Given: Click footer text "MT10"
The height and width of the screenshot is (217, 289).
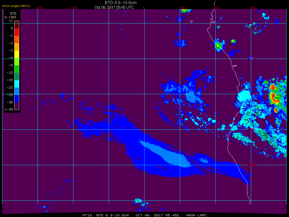Looking at the screenshot, I should coord(87,215).
